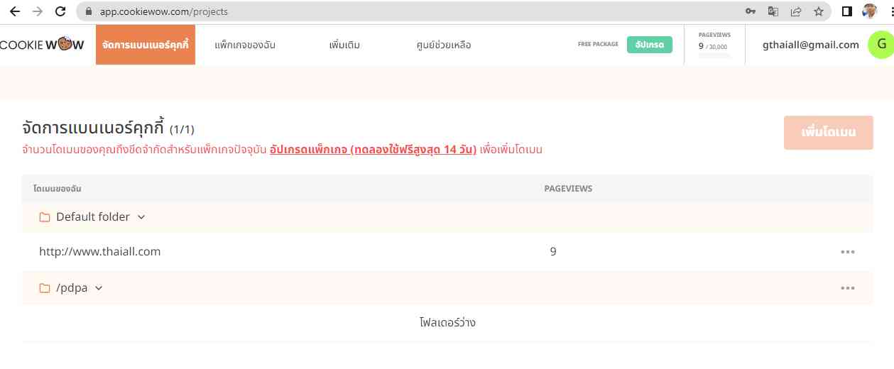Click the green อัปเกรด button

point(649,45)
